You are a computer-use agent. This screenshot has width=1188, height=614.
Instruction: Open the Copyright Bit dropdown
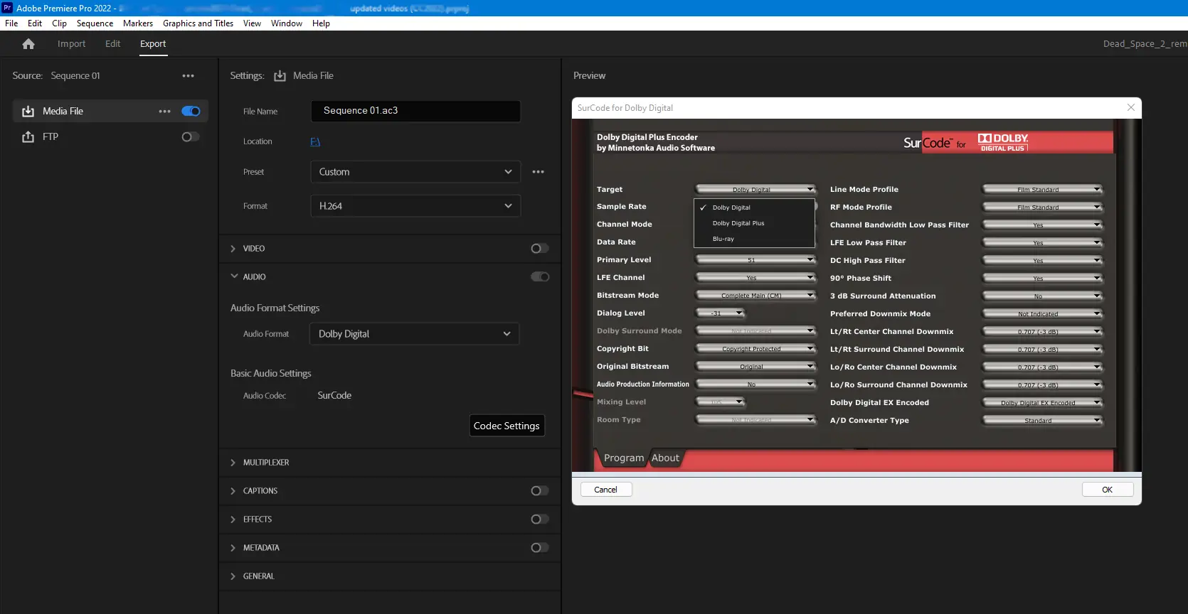pos(755,349)
